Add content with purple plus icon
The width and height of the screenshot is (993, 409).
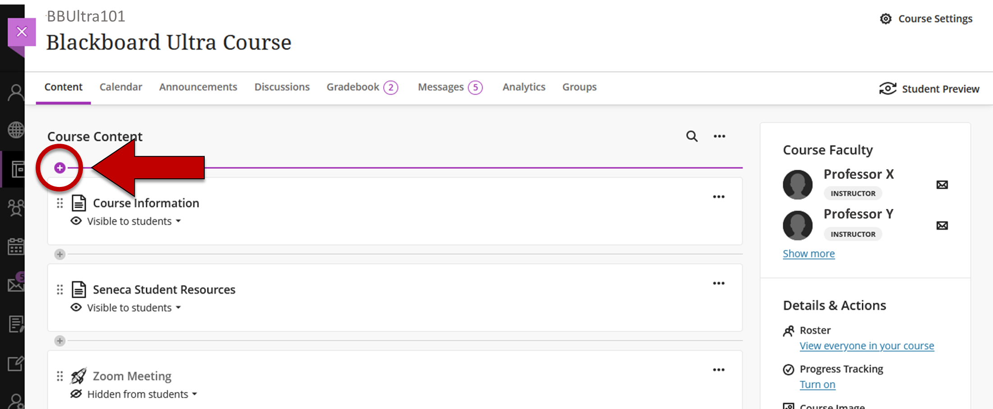point(60,168)
